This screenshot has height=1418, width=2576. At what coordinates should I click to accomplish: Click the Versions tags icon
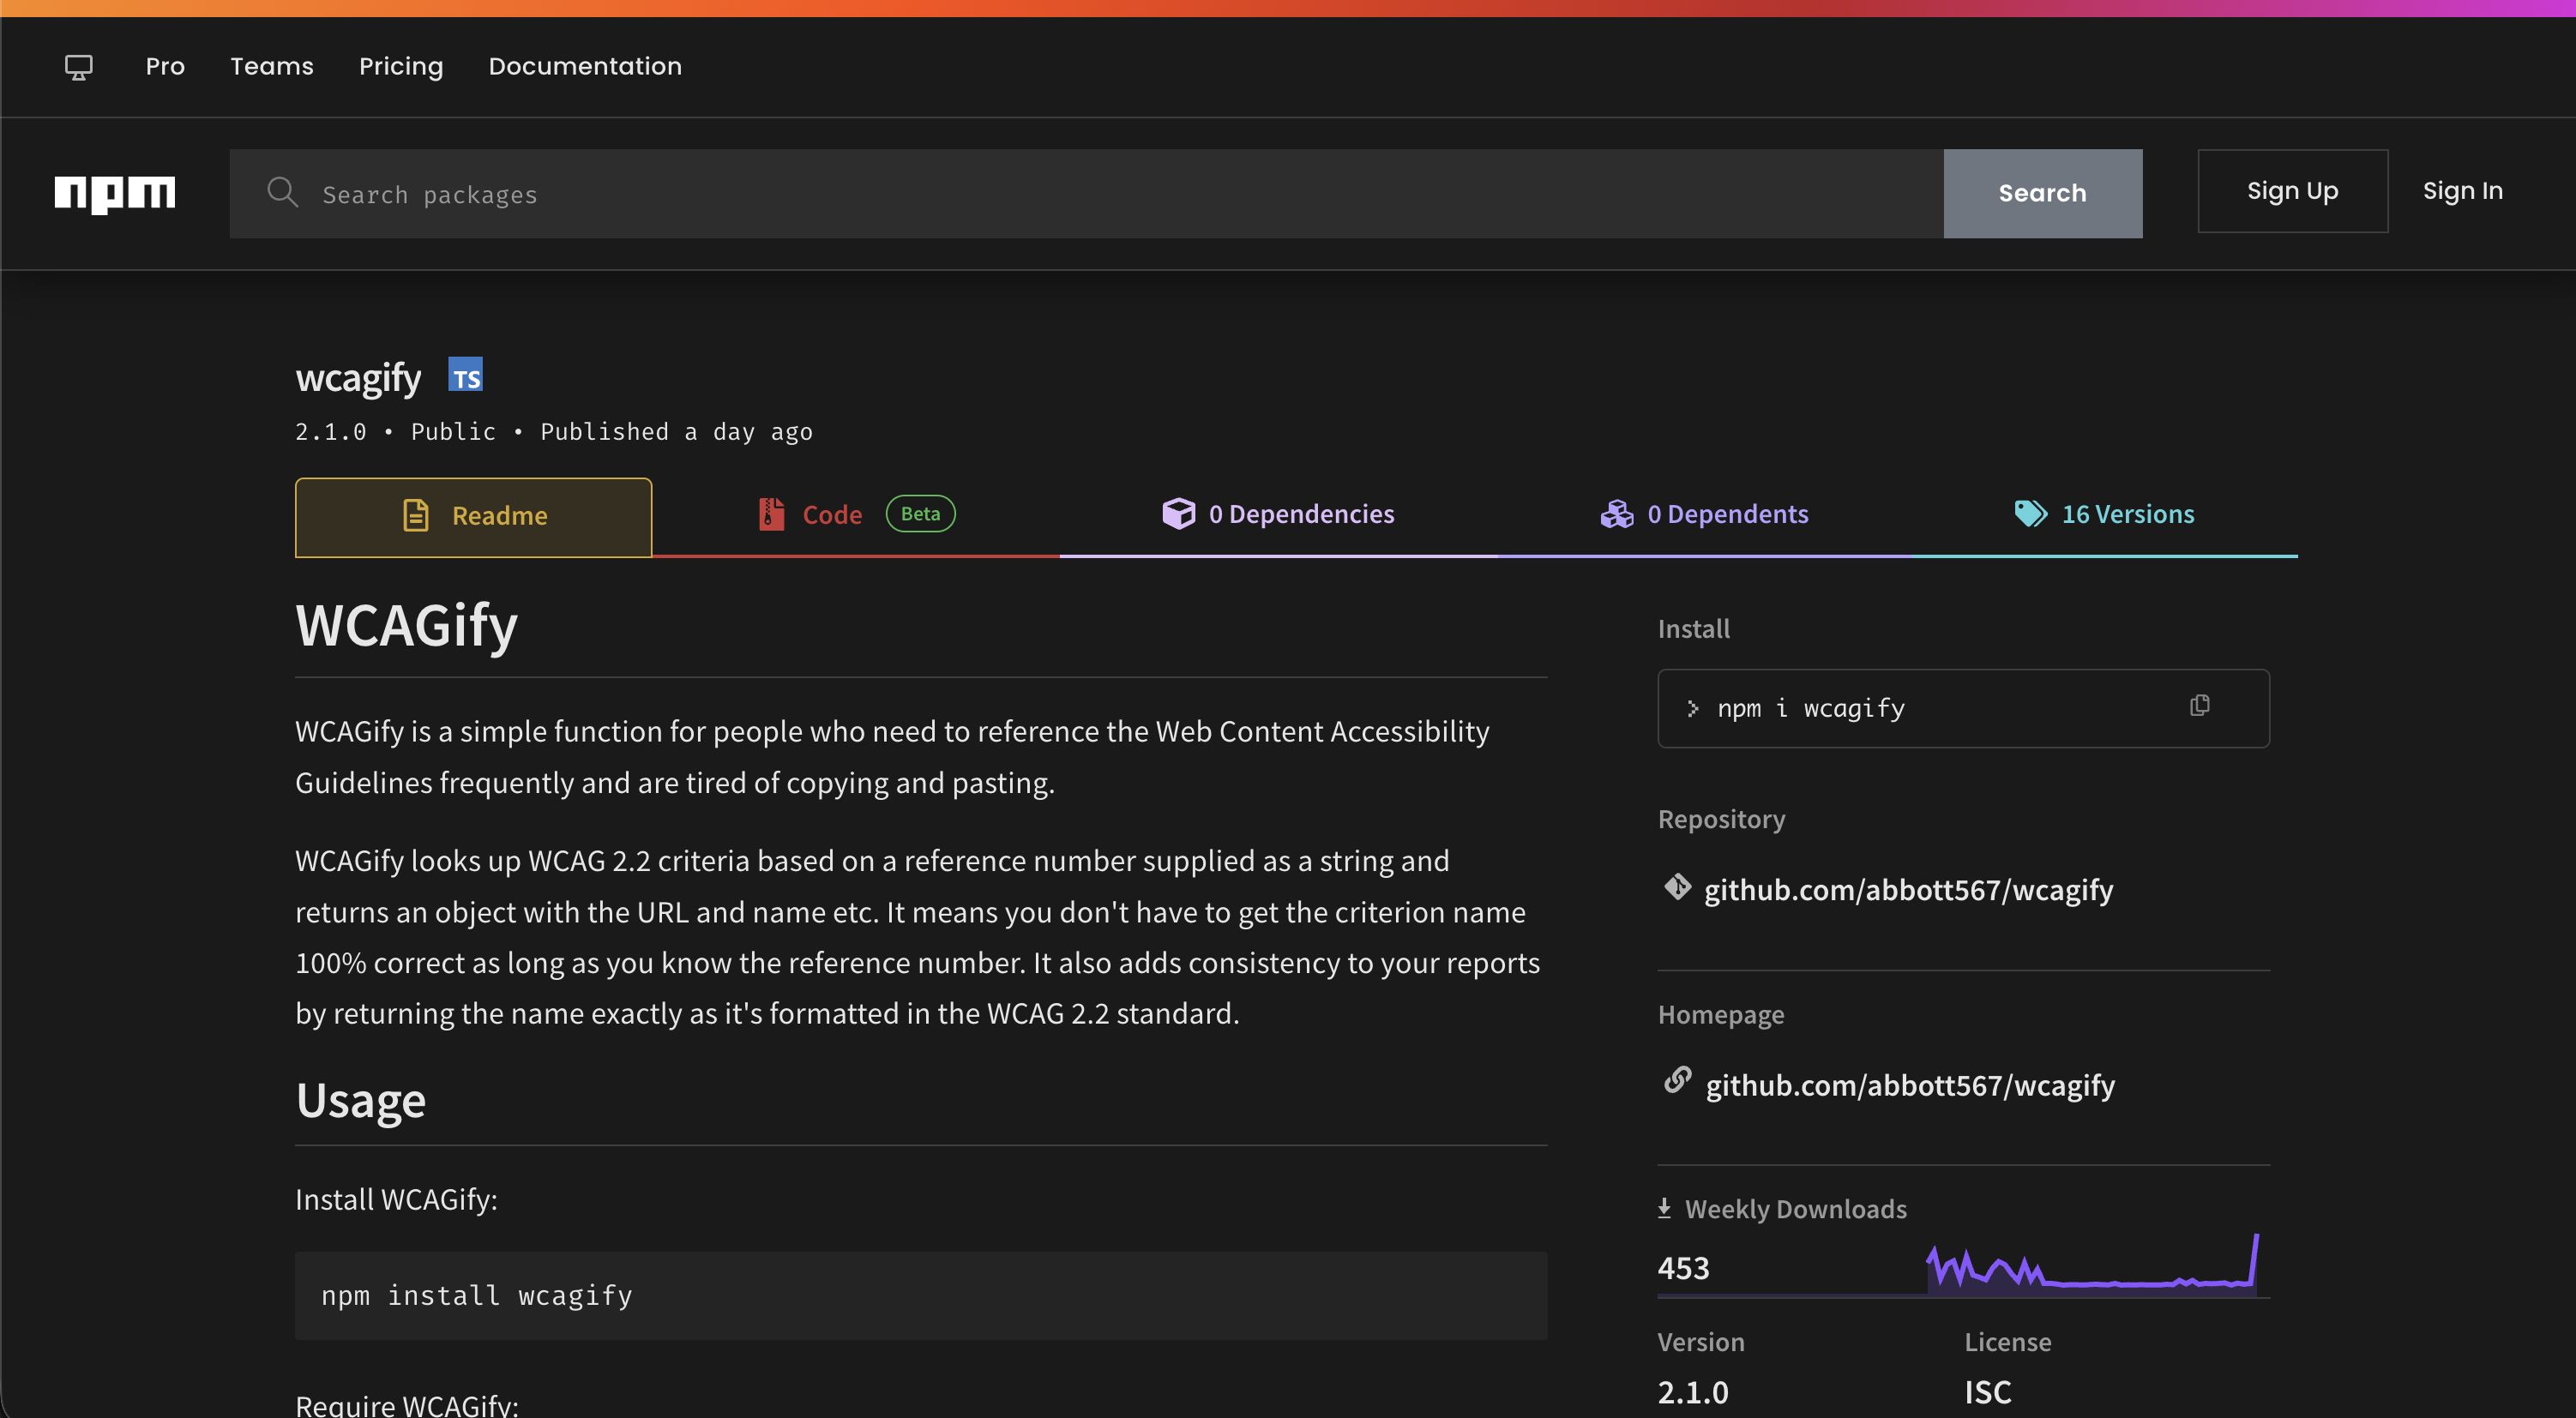click(2031, 513)
